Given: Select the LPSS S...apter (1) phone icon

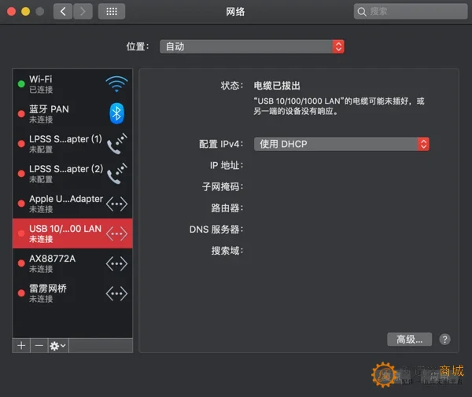Looking at the screenshot, I should pyautogui.click(x=116, y=143).
